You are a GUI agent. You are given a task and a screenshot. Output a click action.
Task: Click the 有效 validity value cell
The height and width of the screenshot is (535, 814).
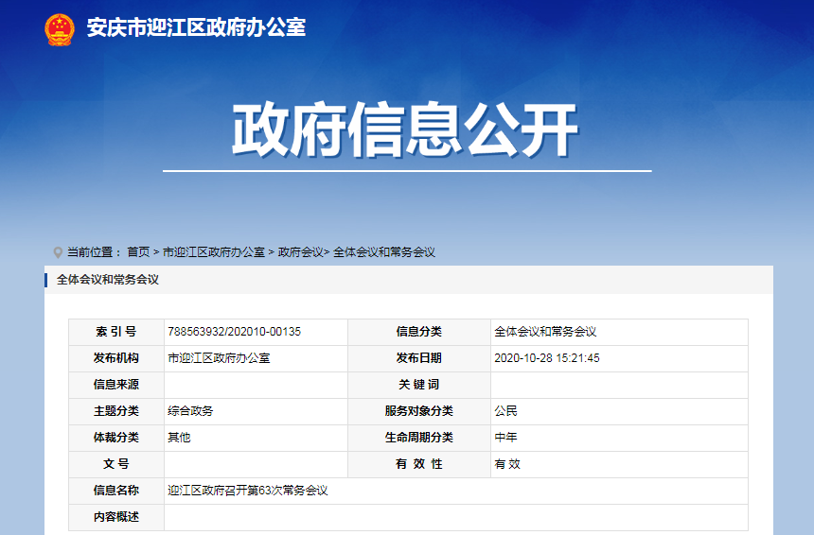[619, 464]
